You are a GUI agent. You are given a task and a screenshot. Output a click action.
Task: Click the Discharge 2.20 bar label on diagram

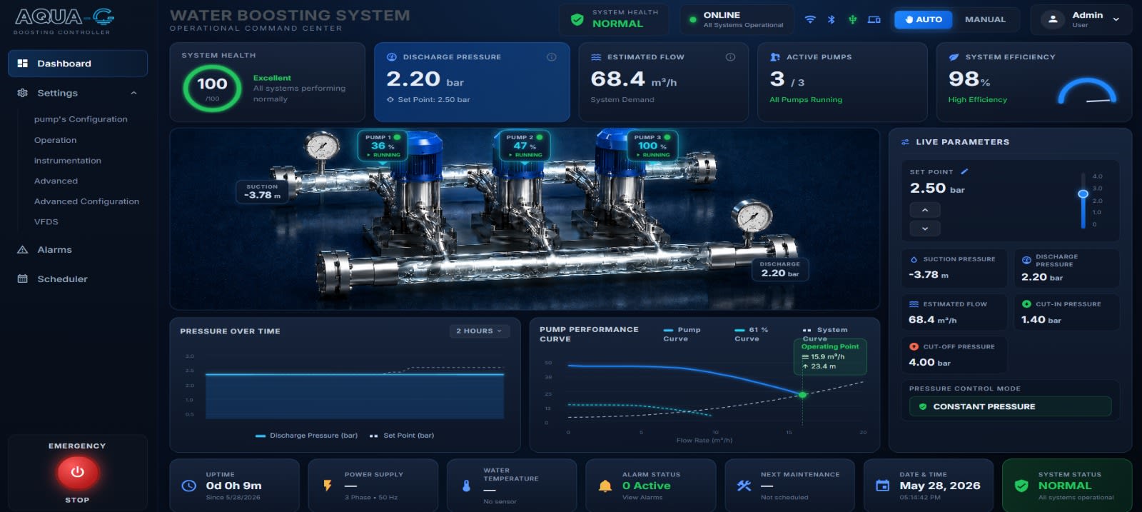coord(780,269)
